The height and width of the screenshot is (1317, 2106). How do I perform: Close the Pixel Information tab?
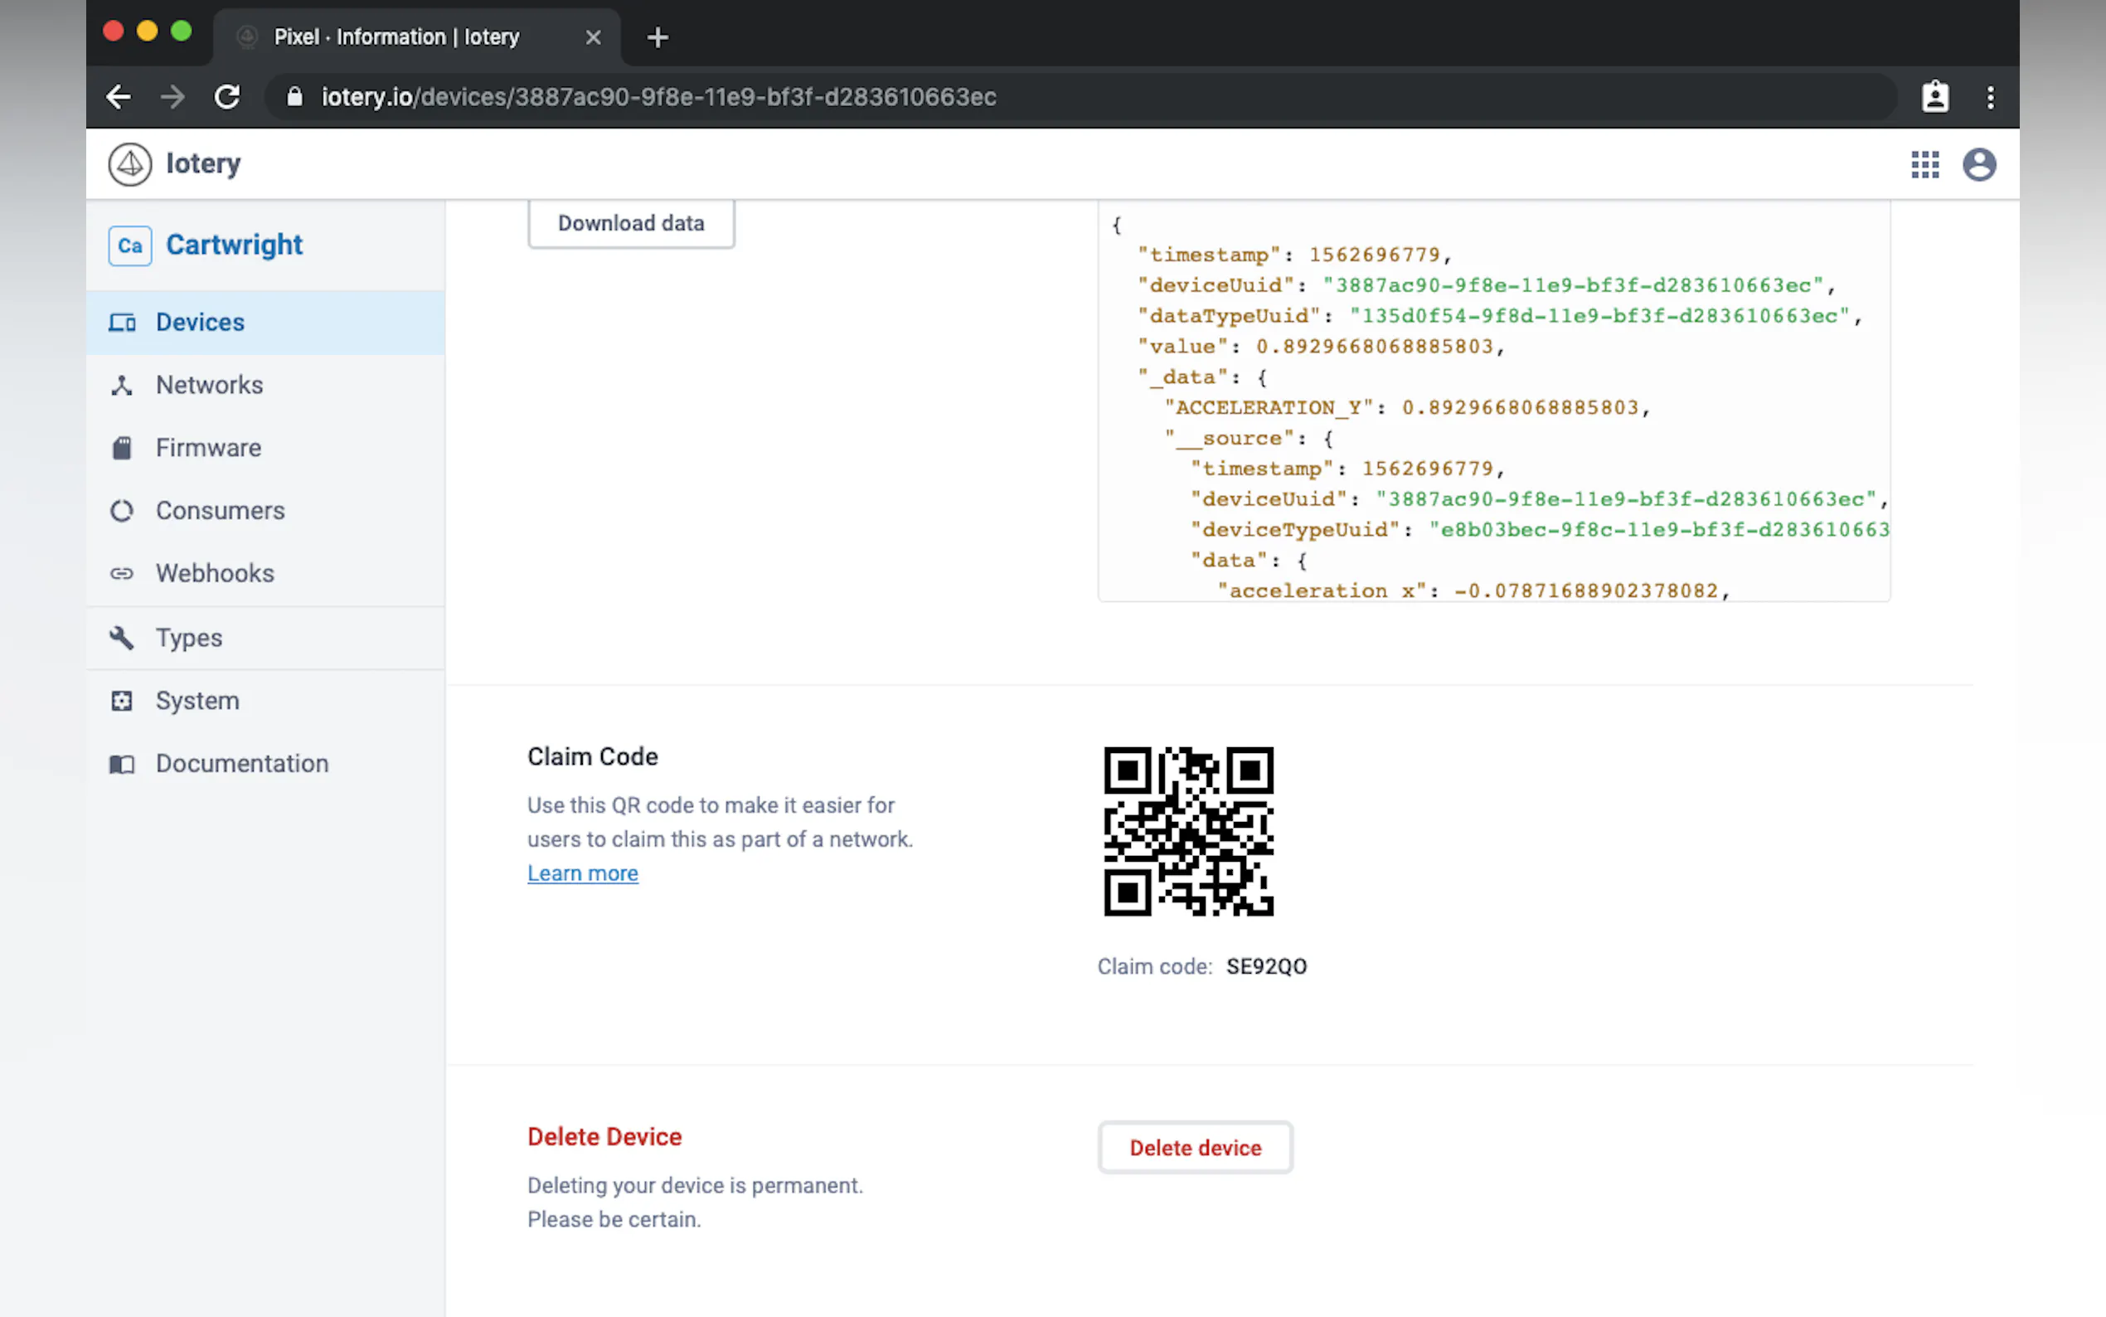(593, 37)
